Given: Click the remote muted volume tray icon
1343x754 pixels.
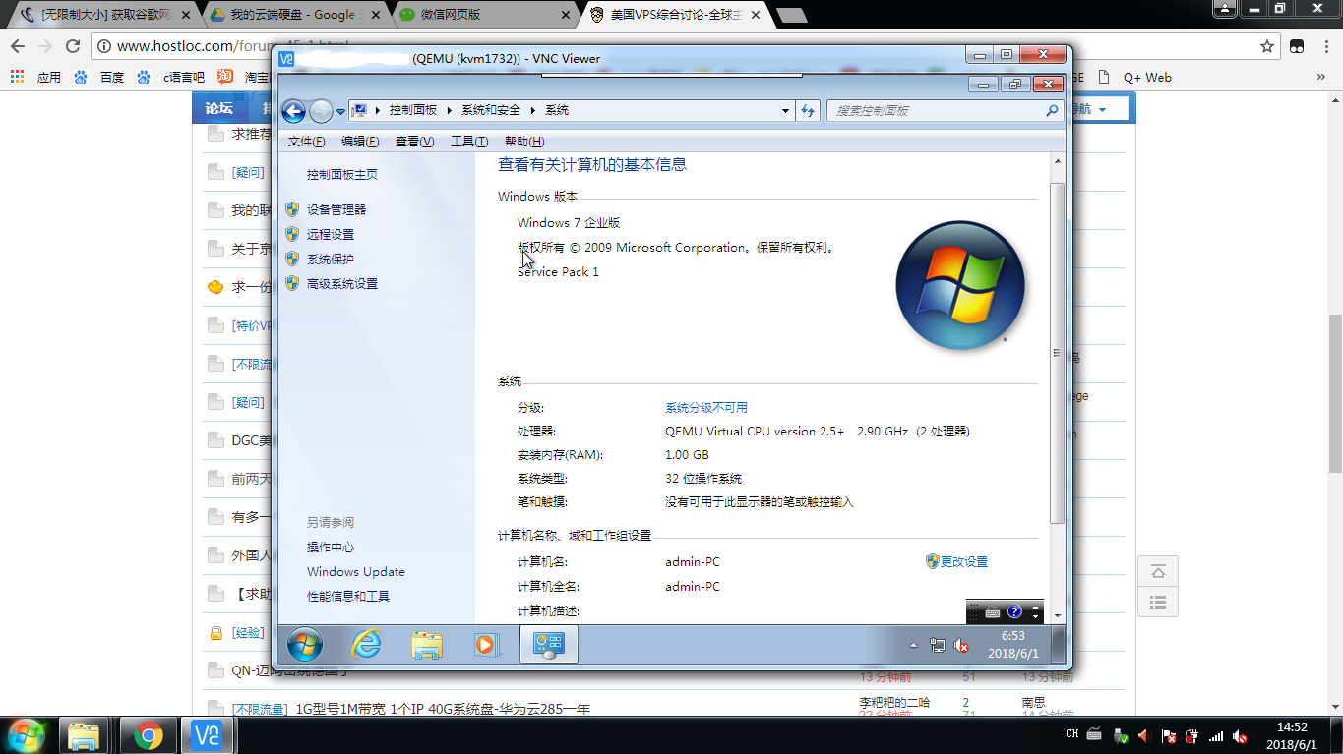Looking at the screenshot, I should tap(961, 646).
